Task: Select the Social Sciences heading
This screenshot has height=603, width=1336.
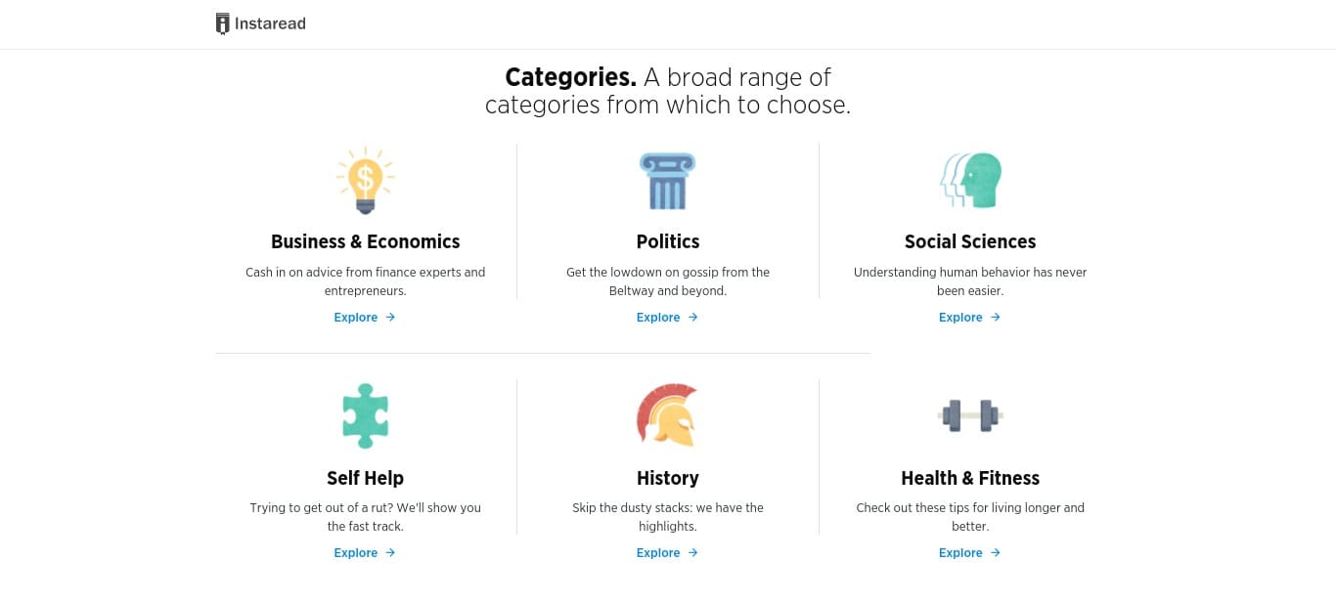Action: [x=970, y=241]
